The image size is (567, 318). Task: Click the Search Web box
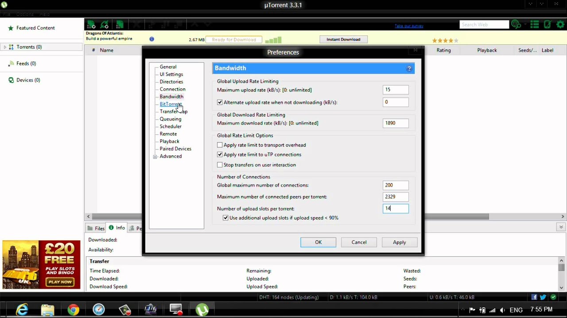pyautogui.click(x=485, y=25)
